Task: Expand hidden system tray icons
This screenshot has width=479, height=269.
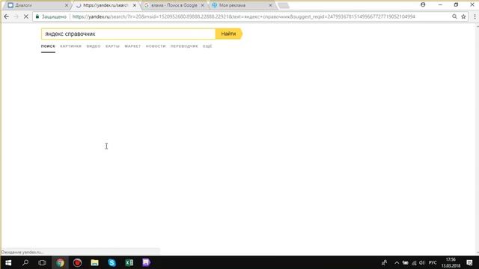Action: pyautogui.click(x=397, y=262)
